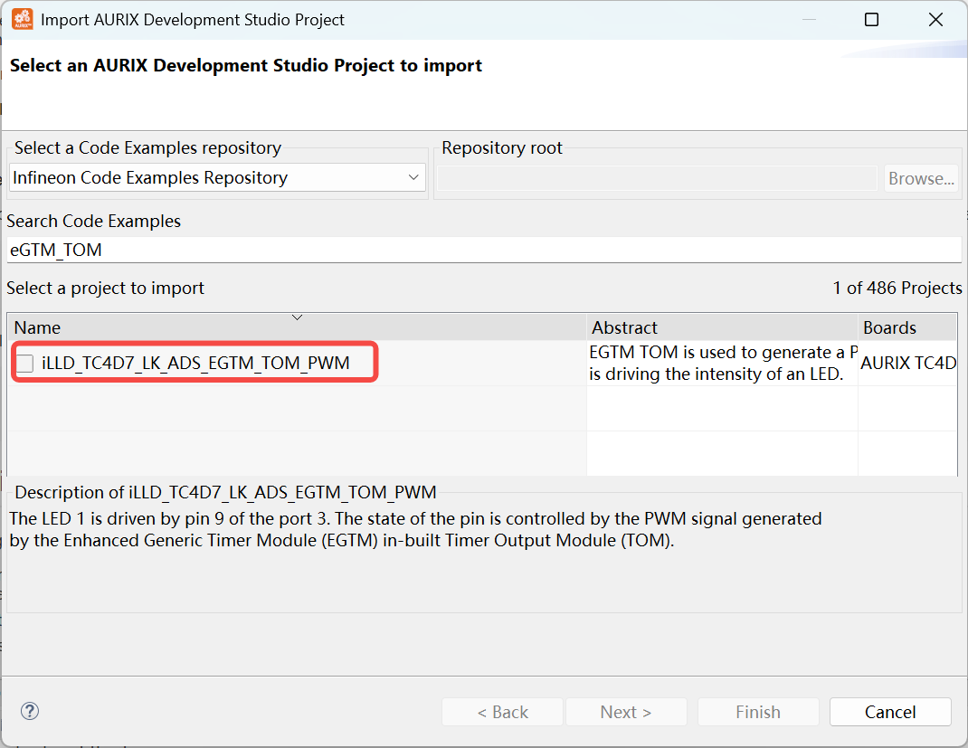Click the Boards column header

click(906, 327)
